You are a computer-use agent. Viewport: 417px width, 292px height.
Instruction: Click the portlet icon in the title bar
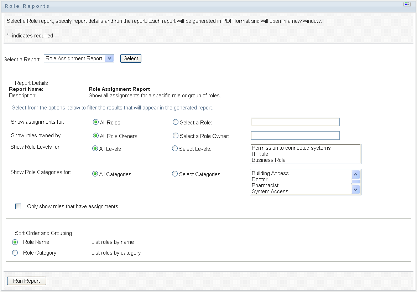coord(406,4)
